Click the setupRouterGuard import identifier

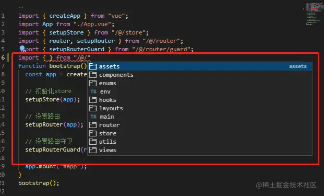click(x=77, y=49)
